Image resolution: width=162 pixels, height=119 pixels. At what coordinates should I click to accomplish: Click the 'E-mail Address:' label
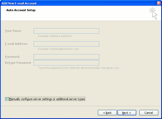click(x=16, y=44)
